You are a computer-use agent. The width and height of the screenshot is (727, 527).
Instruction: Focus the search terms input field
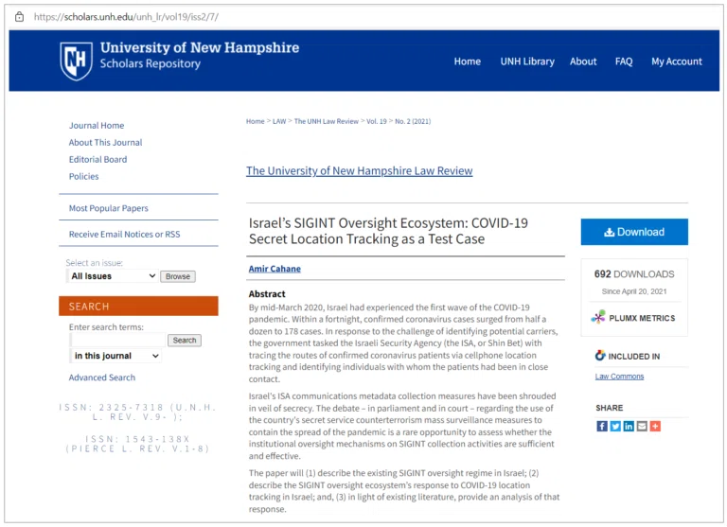[117, 340]
